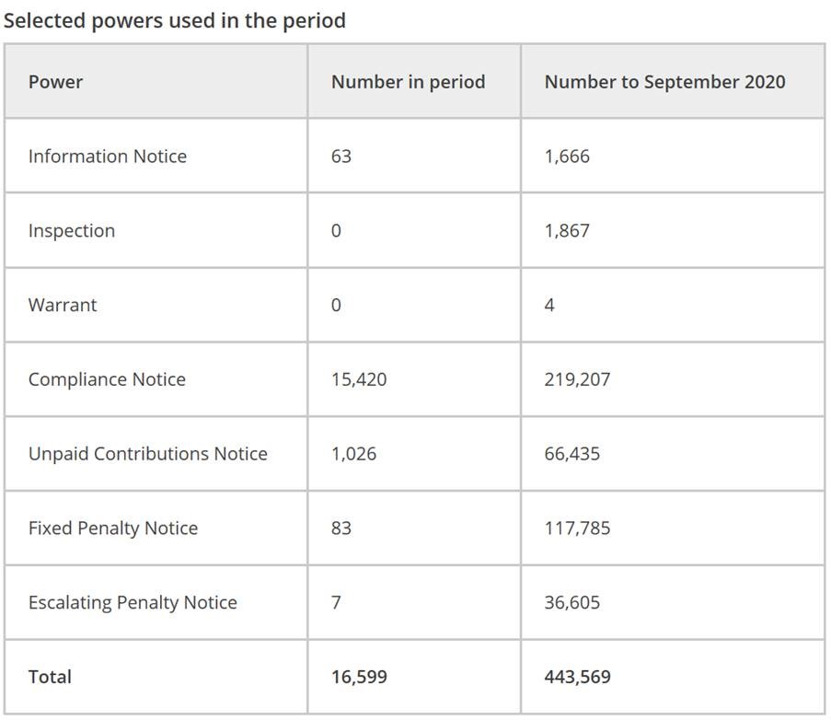Click the value 219,207 in the table

tap(577, 379)
